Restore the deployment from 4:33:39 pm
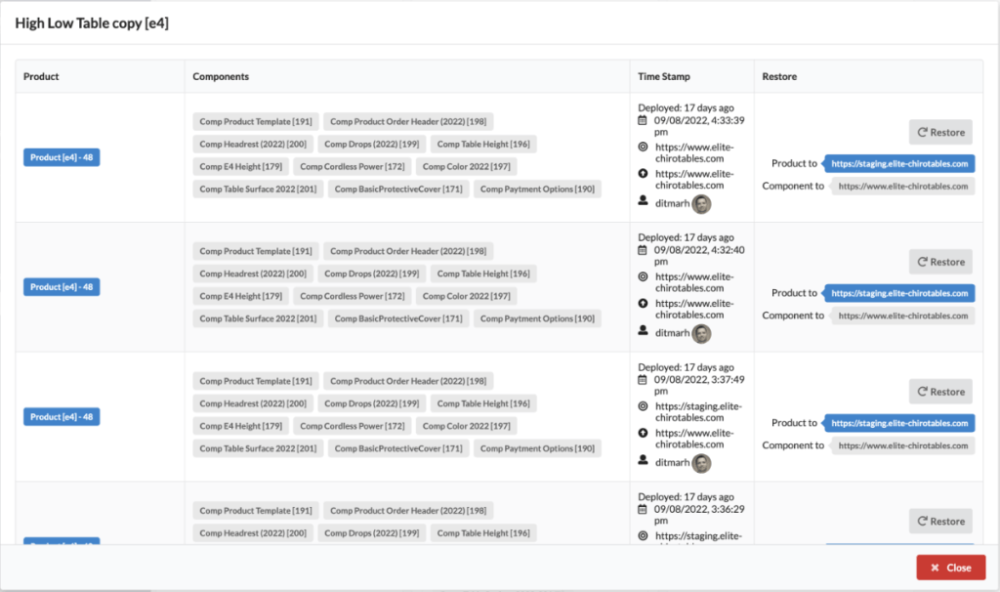This screenshot has width=1000, height=592. (940, 132)
